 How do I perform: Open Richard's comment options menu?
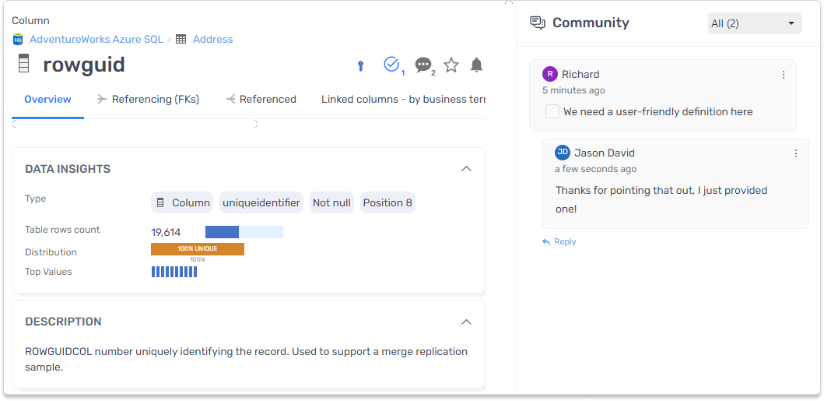coord(784,75)
